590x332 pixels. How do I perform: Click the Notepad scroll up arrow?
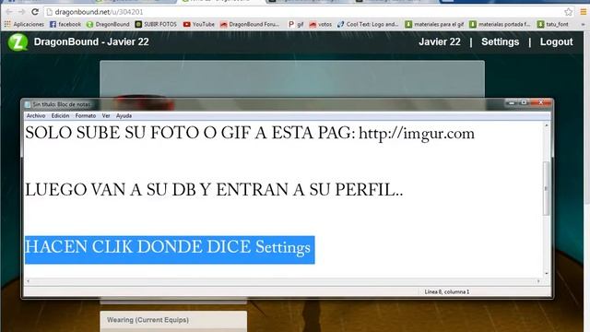(x=547, y=125)
